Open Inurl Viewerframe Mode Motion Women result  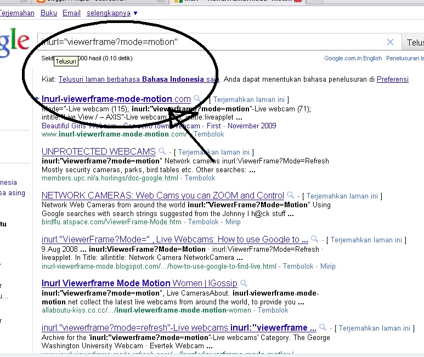coord(139,283)
